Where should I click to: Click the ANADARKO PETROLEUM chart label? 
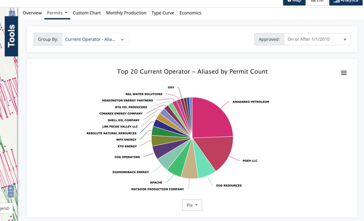(251, 102)
